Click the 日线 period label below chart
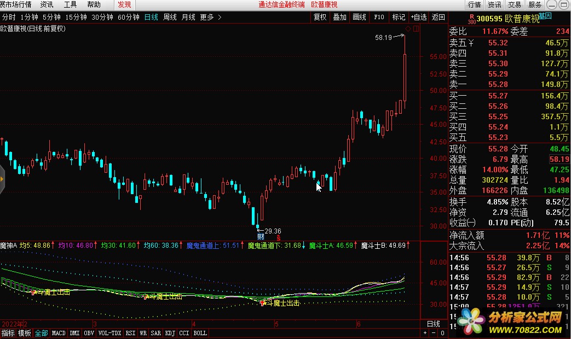 434,324
